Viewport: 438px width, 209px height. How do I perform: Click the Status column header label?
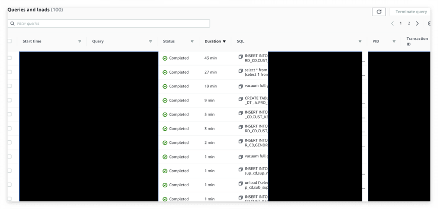169,41
